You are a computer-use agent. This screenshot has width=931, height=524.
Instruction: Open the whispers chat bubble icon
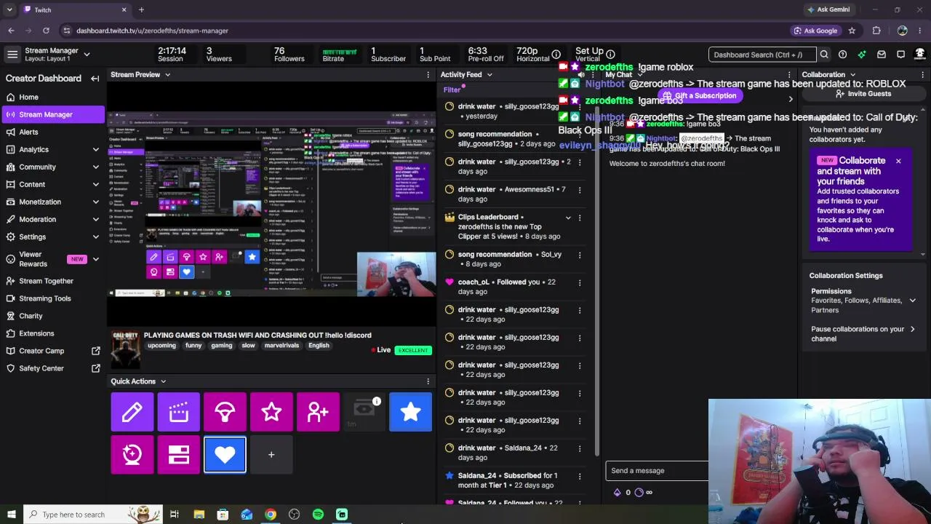(900, 55)
